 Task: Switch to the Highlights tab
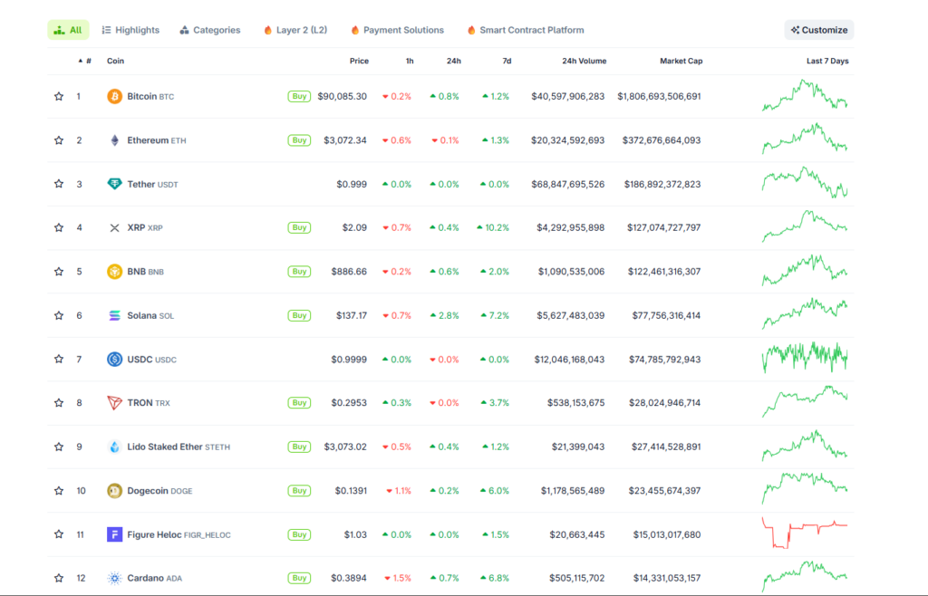(130, 30)
